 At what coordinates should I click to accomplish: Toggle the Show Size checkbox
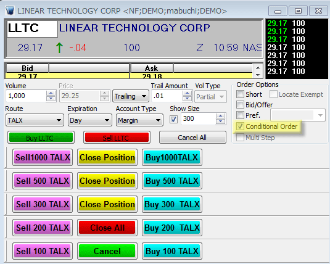pos(173,120)
